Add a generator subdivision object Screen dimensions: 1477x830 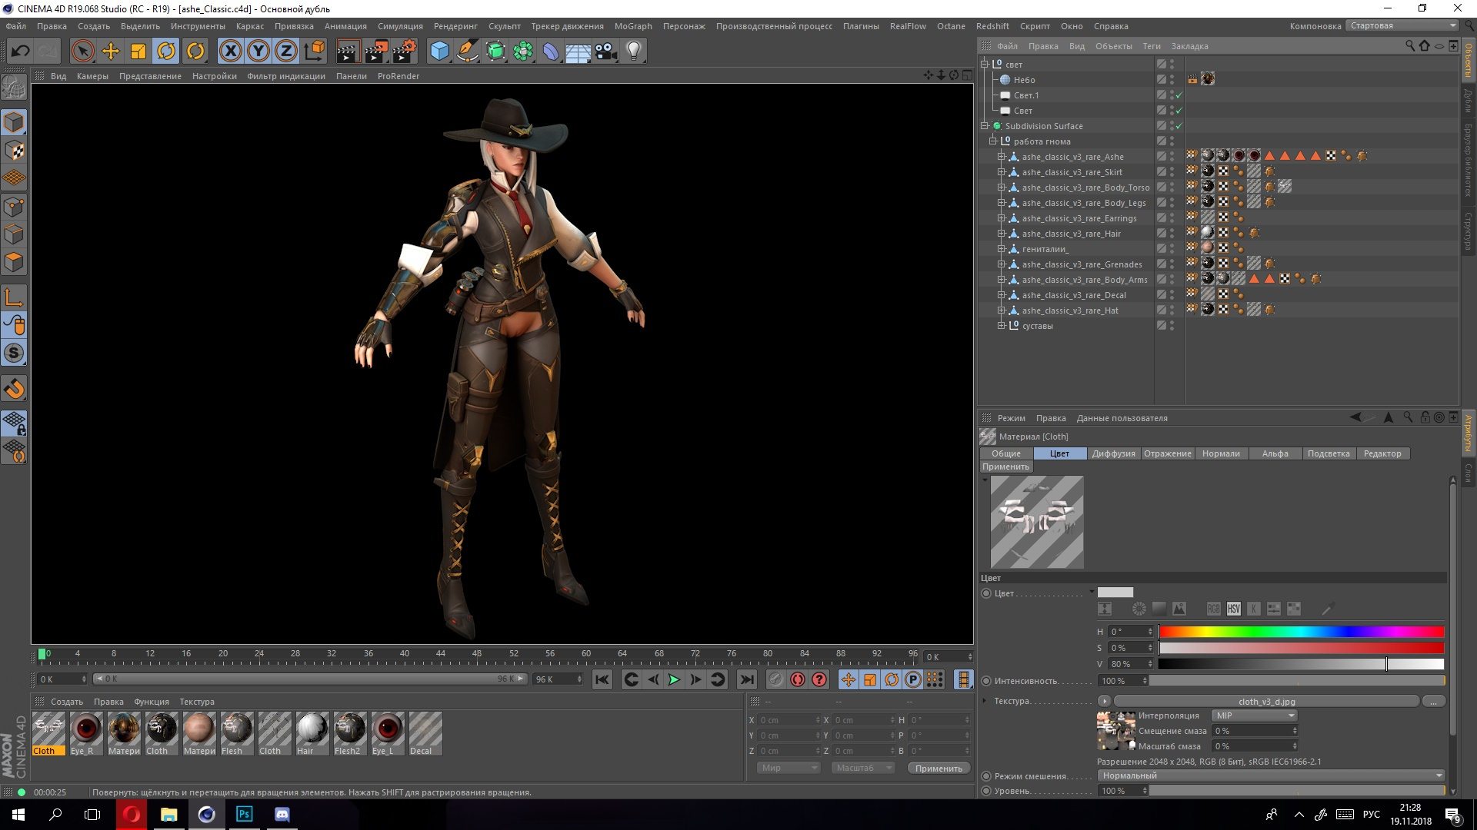point(495,51)
